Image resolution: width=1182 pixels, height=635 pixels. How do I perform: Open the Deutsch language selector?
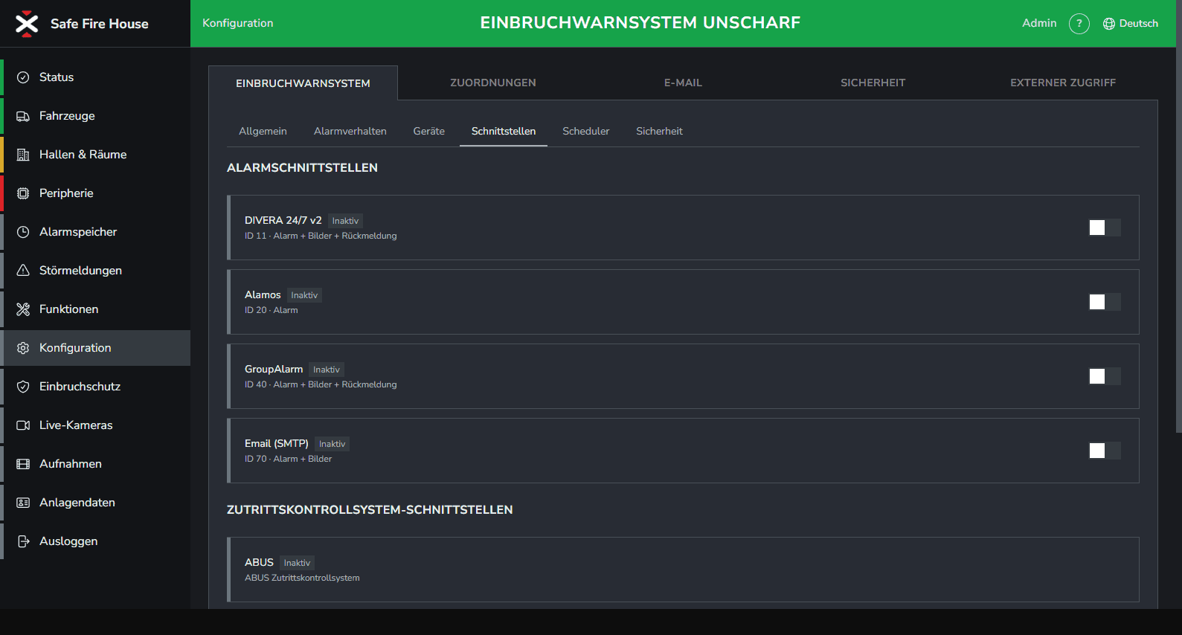(1131, 24)
